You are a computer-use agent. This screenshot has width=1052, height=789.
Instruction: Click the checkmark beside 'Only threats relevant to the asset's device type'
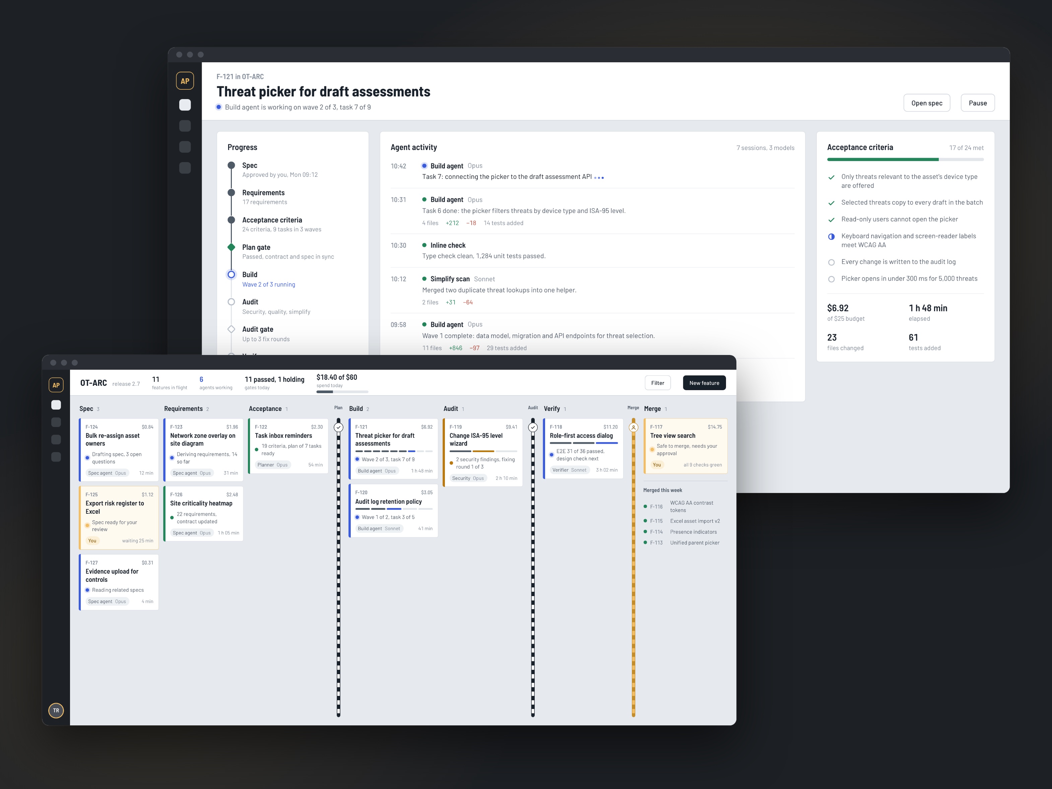[x=831, y=177]
